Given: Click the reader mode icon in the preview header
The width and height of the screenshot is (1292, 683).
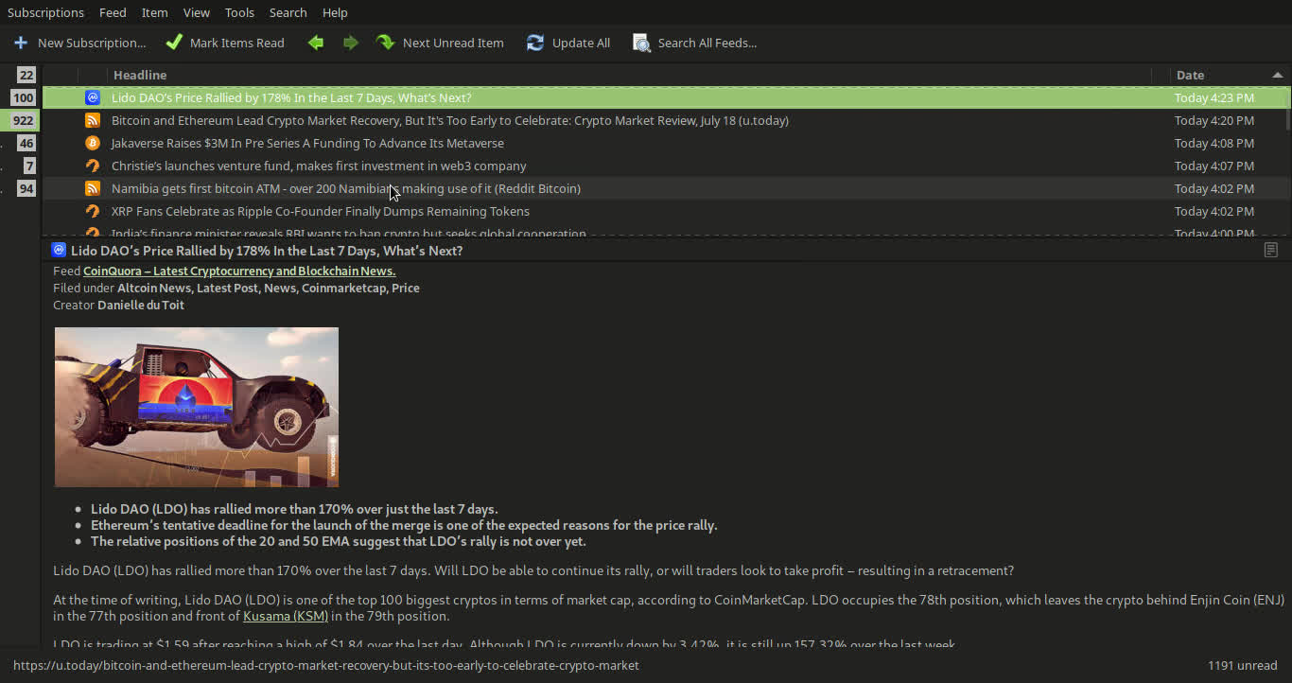Looking at the screenshot, I should pyautogui.click(x=1271, y=250).
